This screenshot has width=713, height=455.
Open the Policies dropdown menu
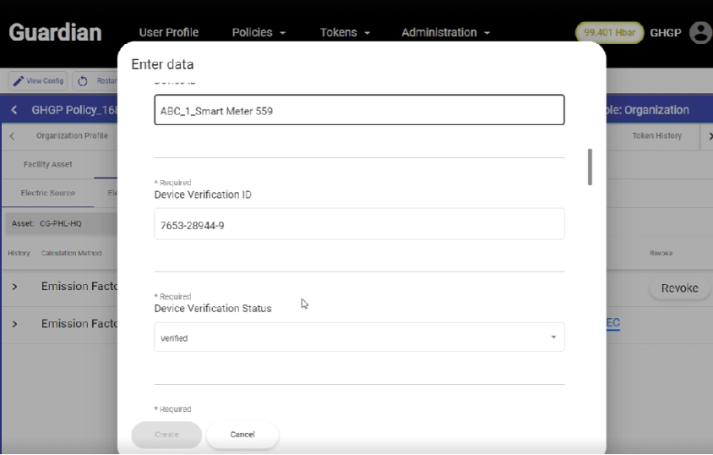[x=259, y=32]
